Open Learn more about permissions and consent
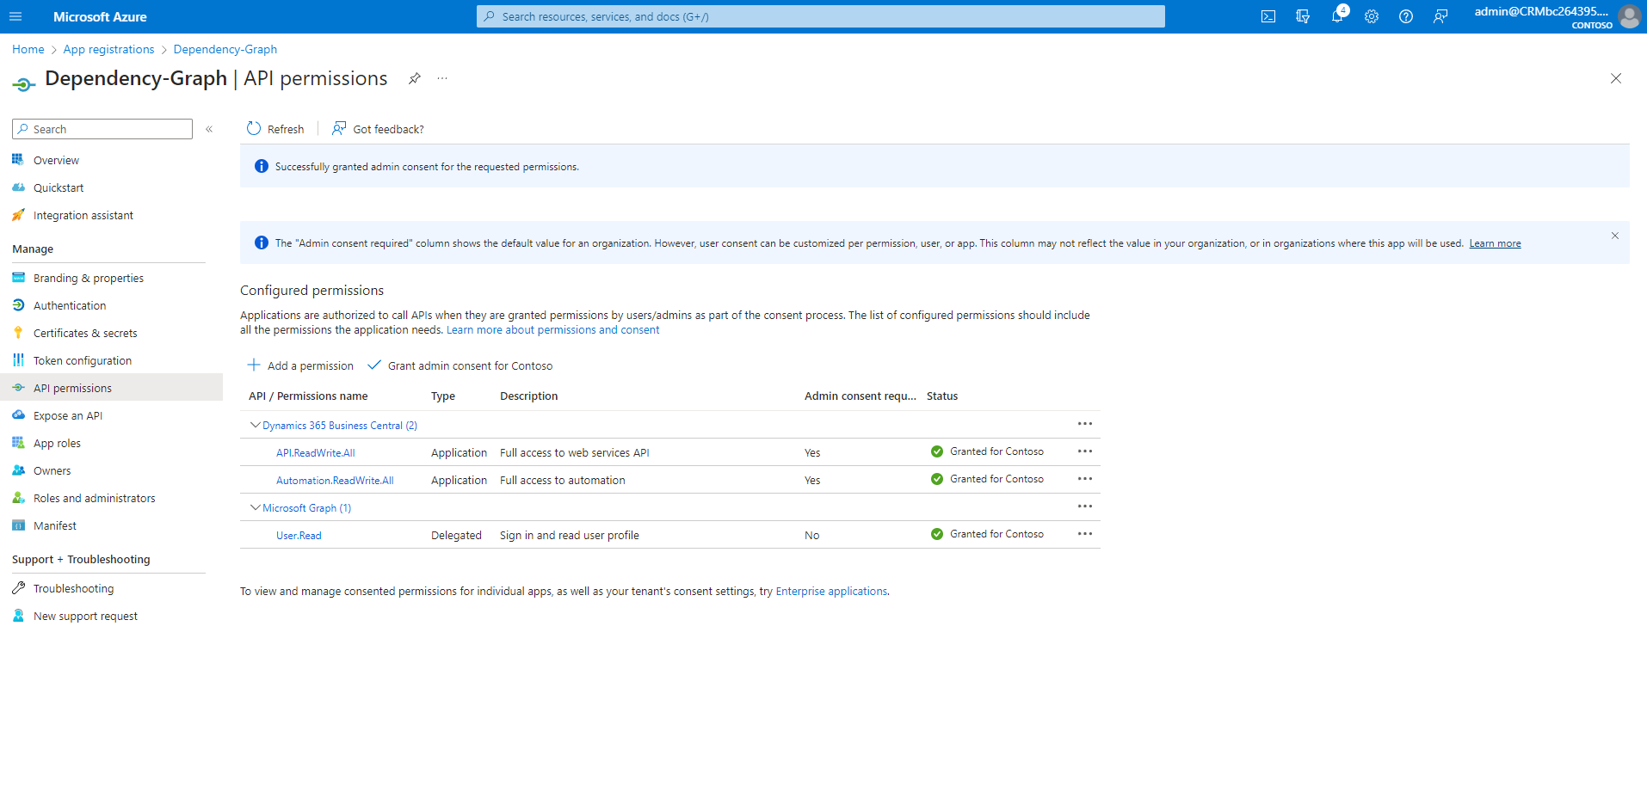This screenshot has width=1647, height=798. point(552,330)
